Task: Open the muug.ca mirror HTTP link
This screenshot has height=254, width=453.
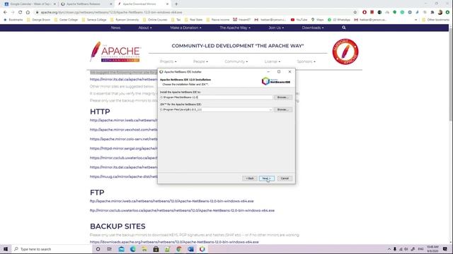Action: [x=124, y=176]
